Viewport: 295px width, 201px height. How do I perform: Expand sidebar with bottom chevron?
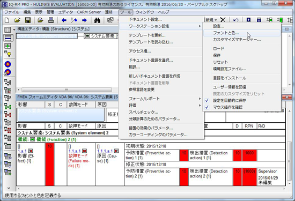point(8,188)
